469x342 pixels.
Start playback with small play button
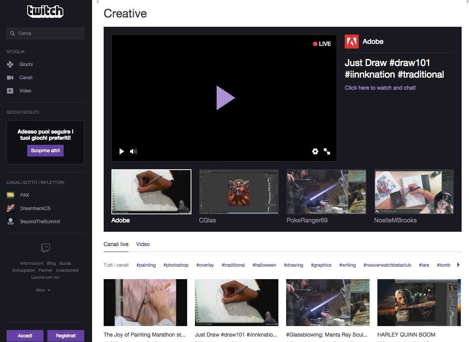pos(122,151)
